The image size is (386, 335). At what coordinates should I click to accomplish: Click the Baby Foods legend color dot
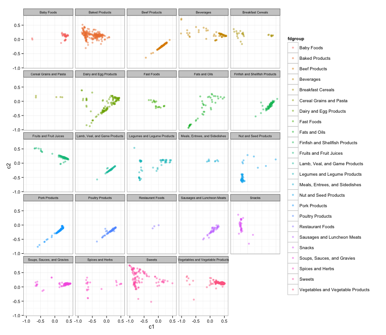293,48
